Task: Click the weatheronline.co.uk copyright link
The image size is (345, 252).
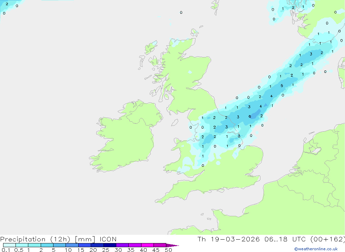Action: pyautogui.click(x=316, y=249)
